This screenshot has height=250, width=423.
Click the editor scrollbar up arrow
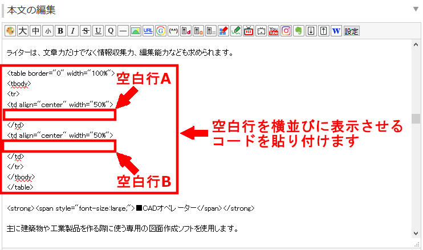click(x=416, y=45)
